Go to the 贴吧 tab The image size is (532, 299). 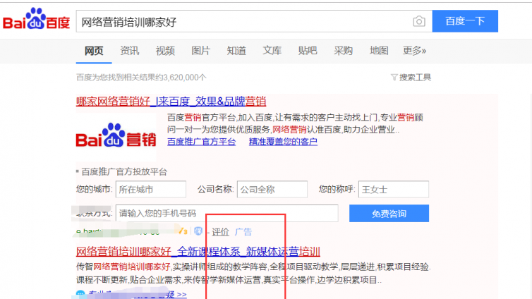(308, 51)
